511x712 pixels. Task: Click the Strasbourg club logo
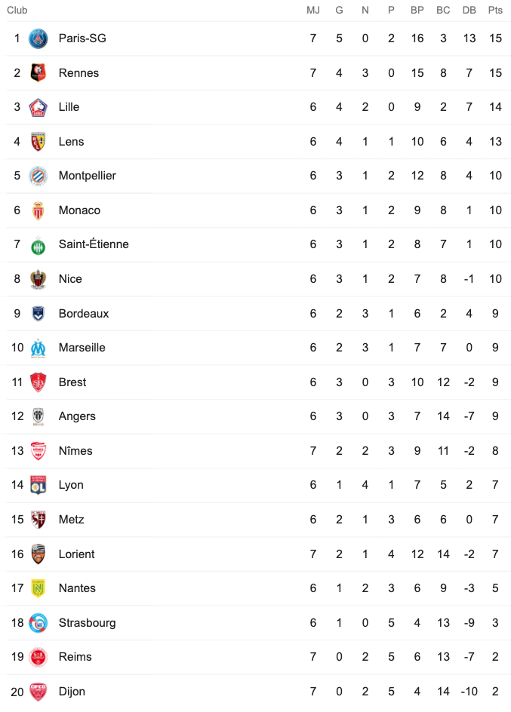pyautogui.click(x=38, y=623)
